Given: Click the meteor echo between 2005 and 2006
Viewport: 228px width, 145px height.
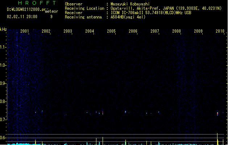Looking at the screenshot, I should 125,112.
